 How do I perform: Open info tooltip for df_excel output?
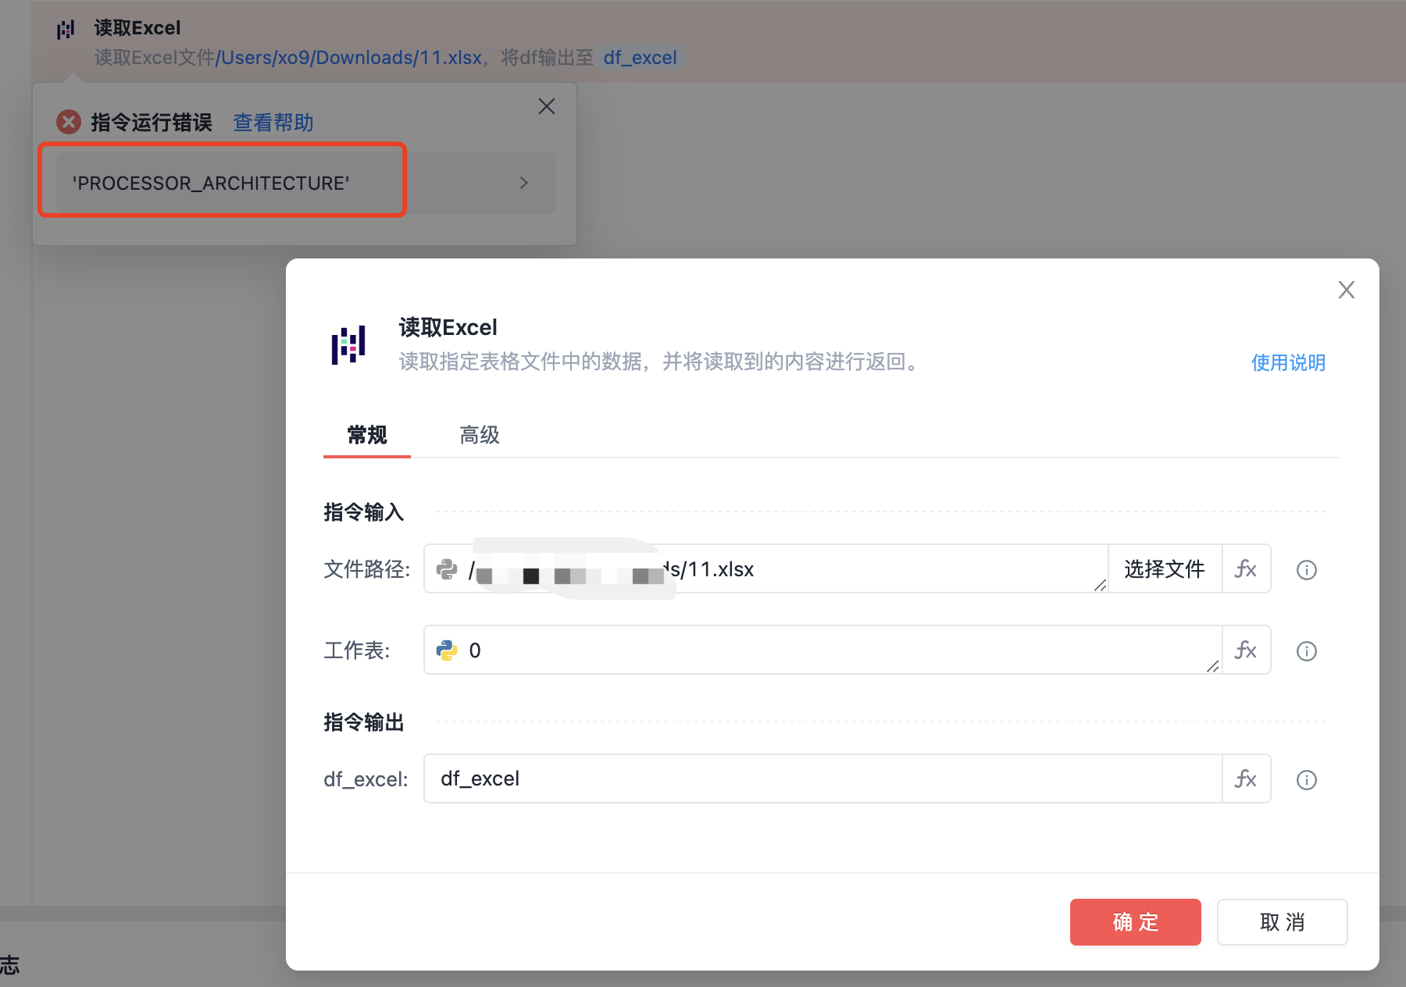pyautogui.click(x=1307, y=780)
